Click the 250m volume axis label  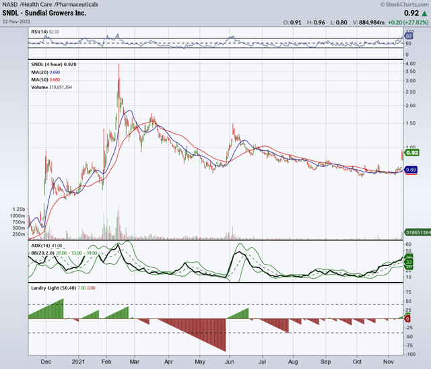click(x=19, y=234)
